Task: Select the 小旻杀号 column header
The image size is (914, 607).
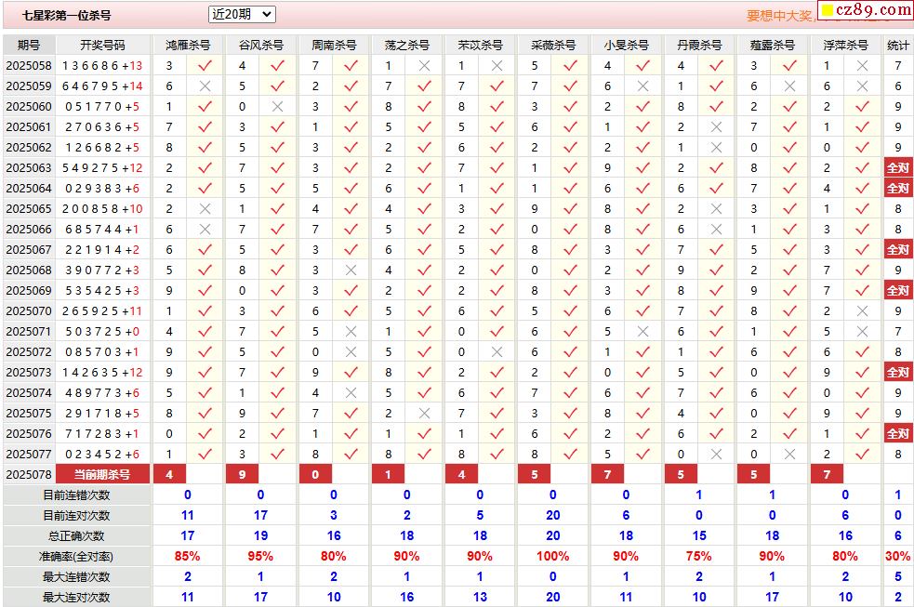Action: [626, 45]
